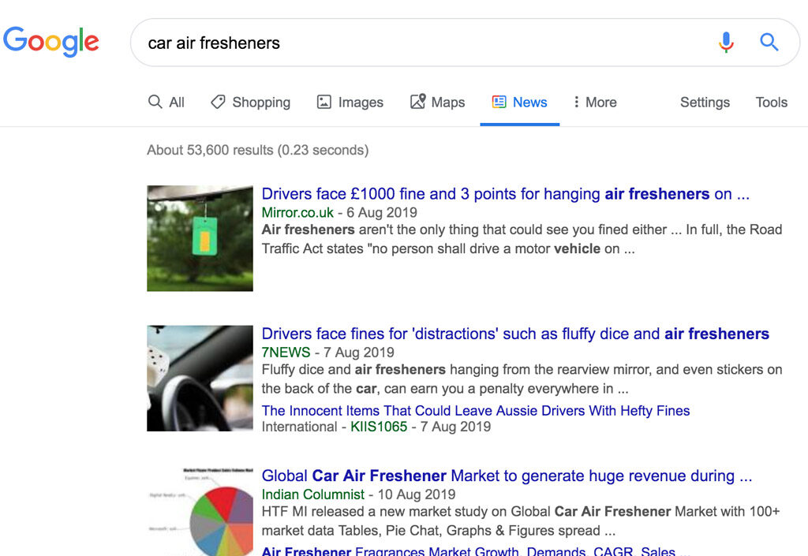The height and width of the screenshot is (556, 808).
Task: Click the Google logo
Action: pyautogui.click(x=51, y=41)
